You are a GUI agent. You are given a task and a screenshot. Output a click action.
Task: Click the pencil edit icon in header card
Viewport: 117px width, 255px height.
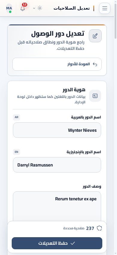pos(95,36)
